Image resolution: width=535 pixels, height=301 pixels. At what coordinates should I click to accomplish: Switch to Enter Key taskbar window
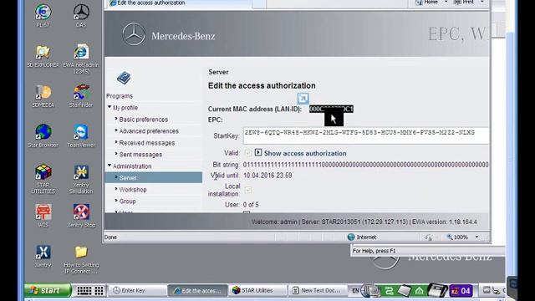(137, 290)
